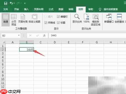Open Insert Function fx button

(x=44, y=35)
